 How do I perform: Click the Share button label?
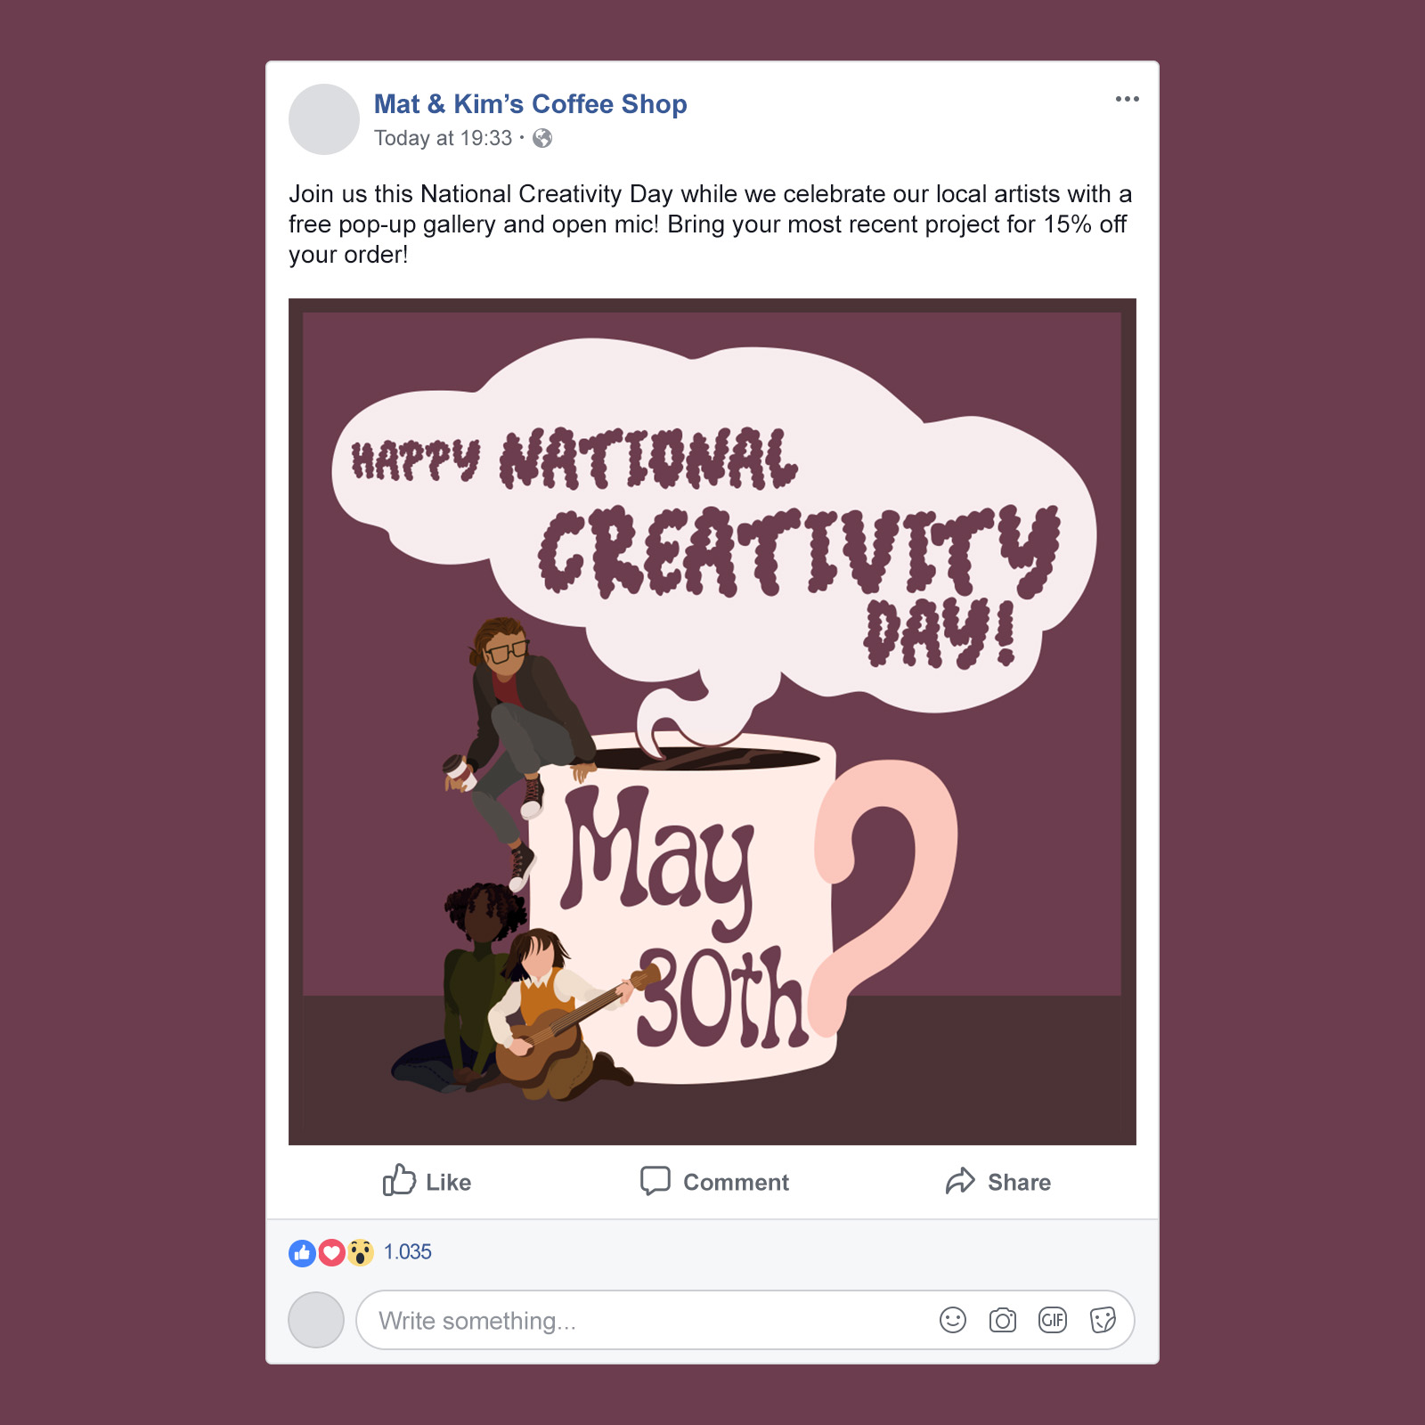click(1019, 1183)
